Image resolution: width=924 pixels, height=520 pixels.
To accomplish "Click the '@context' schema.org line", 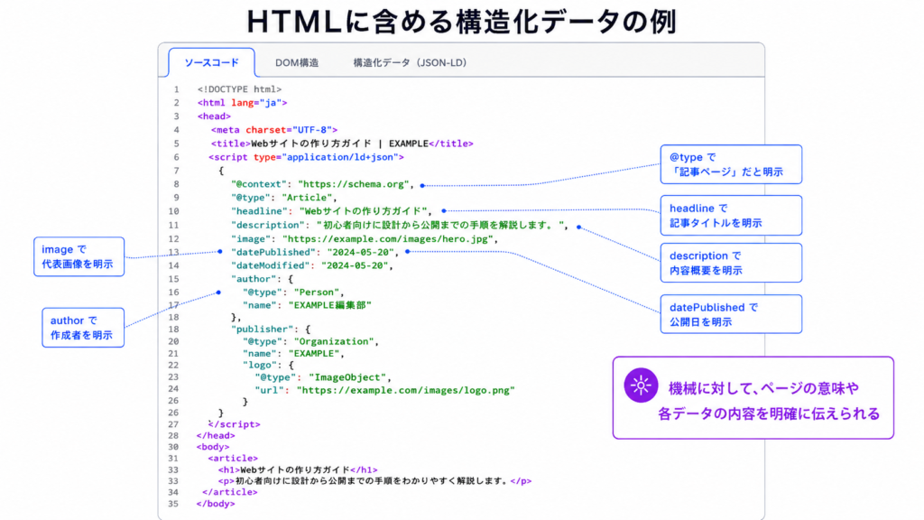I will [x=322, y=184].
